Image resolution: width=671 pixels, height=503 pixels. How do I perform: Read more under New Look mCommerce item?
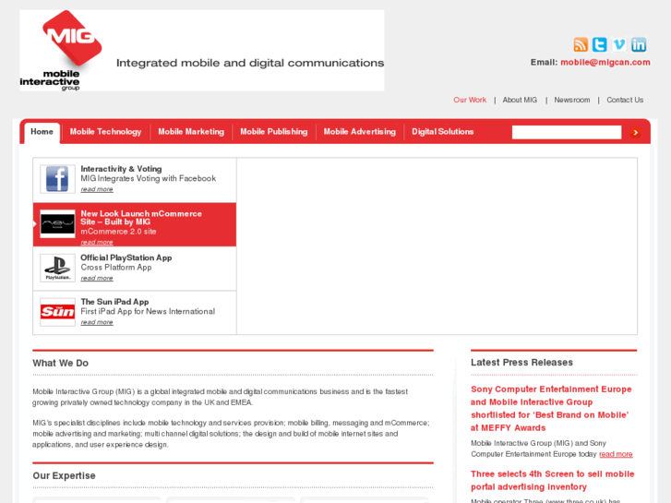point(97,243)
